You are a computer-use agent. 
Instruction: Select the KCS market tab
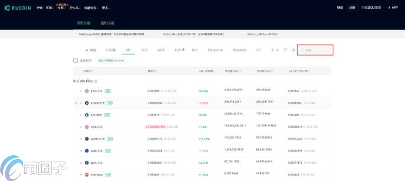tap(145, 50)
